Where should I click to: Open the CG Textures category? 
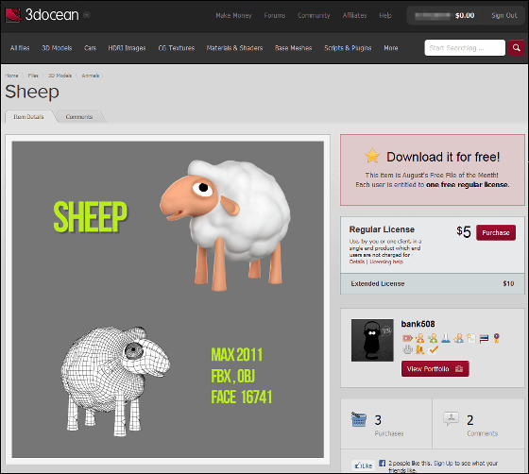[x=177, y=48]
